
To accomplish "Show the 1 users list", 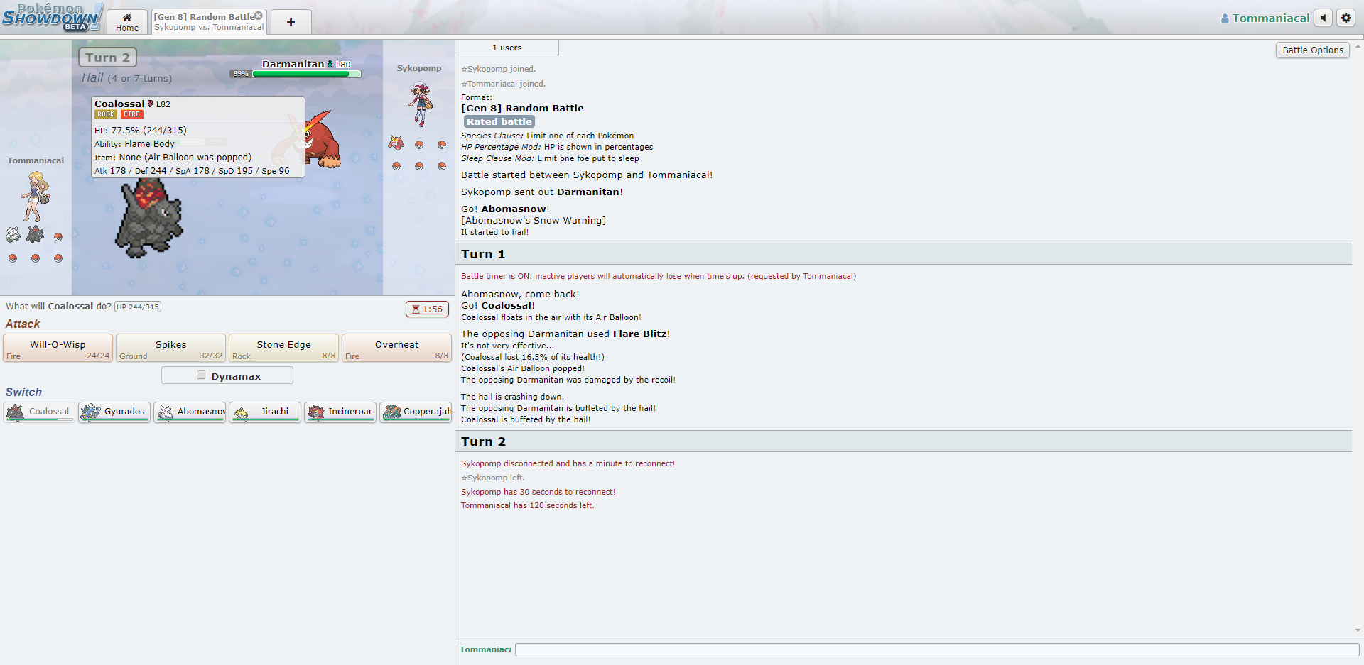I will [x=507, y=48].
